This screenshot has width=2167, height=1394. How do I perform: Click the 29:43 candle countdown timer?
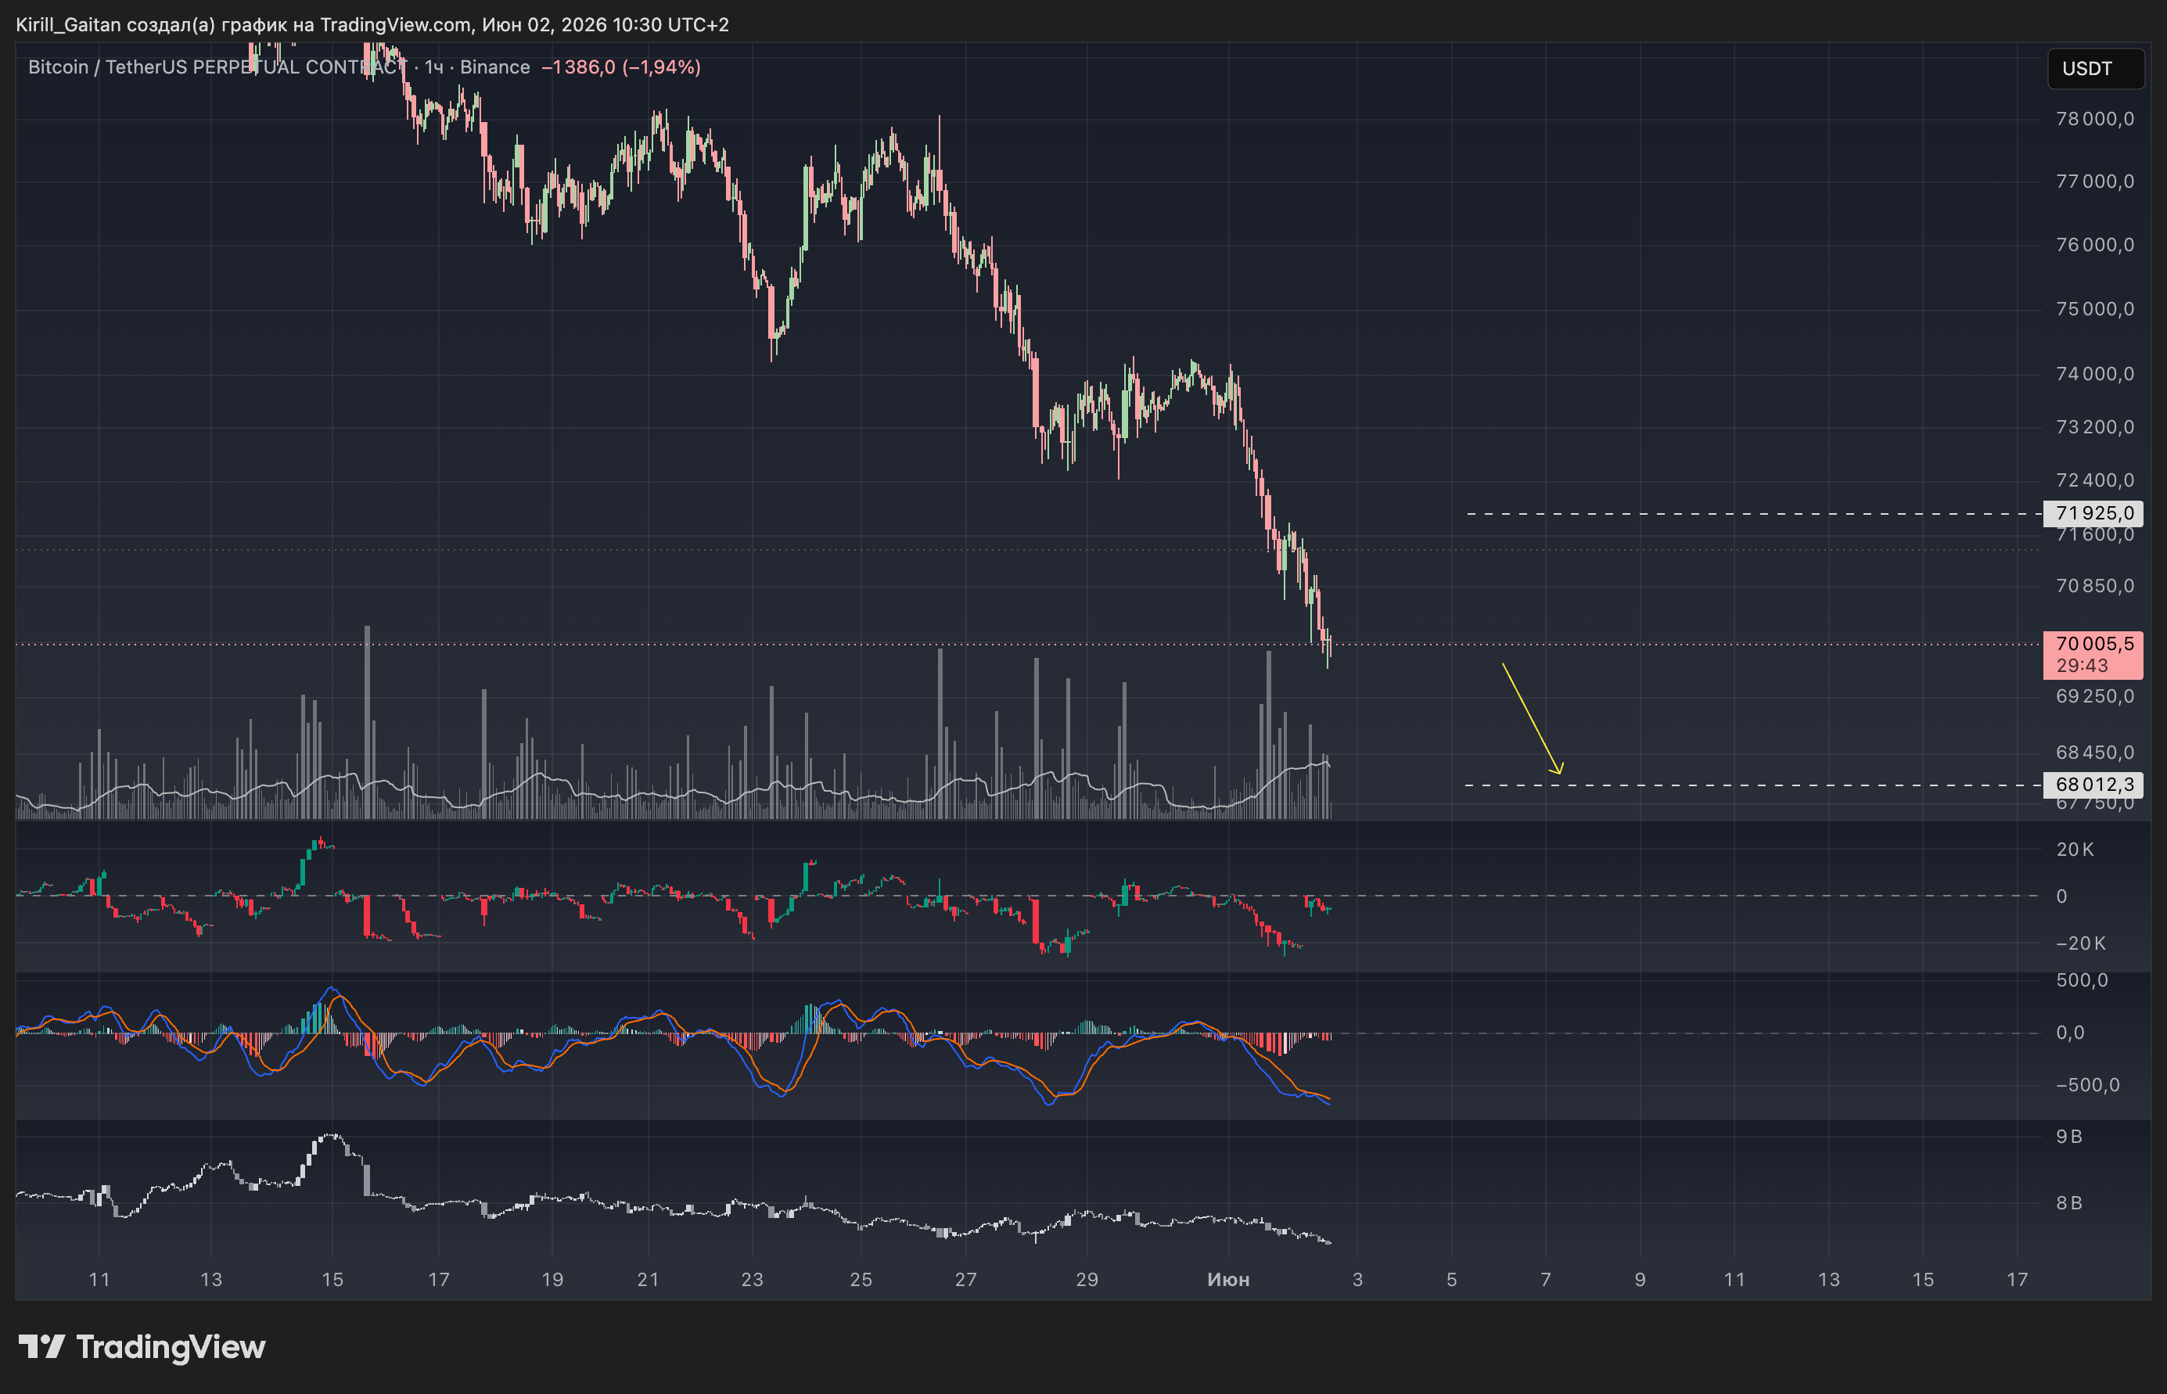[x=2082, y=665]
